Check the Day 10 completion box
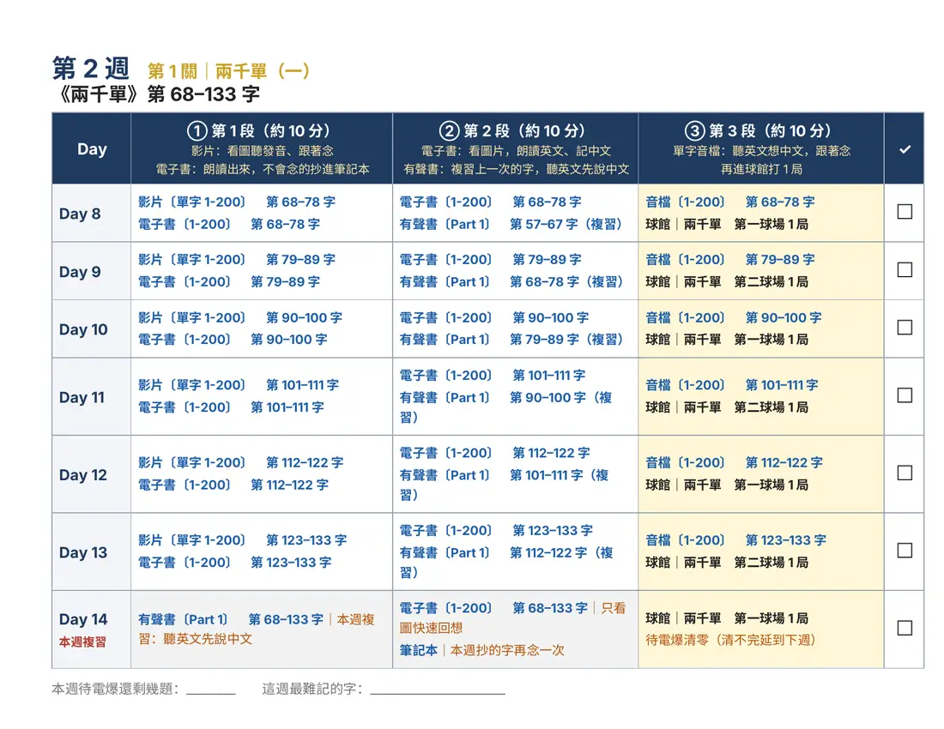This screenshot has height=729, width=944. pyautogui.click(x=905, y=328)
